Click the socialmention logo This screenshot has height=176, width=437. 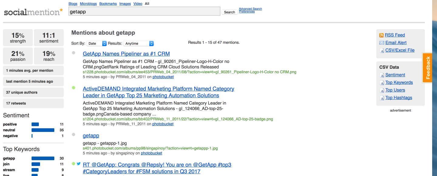(33, 12)
